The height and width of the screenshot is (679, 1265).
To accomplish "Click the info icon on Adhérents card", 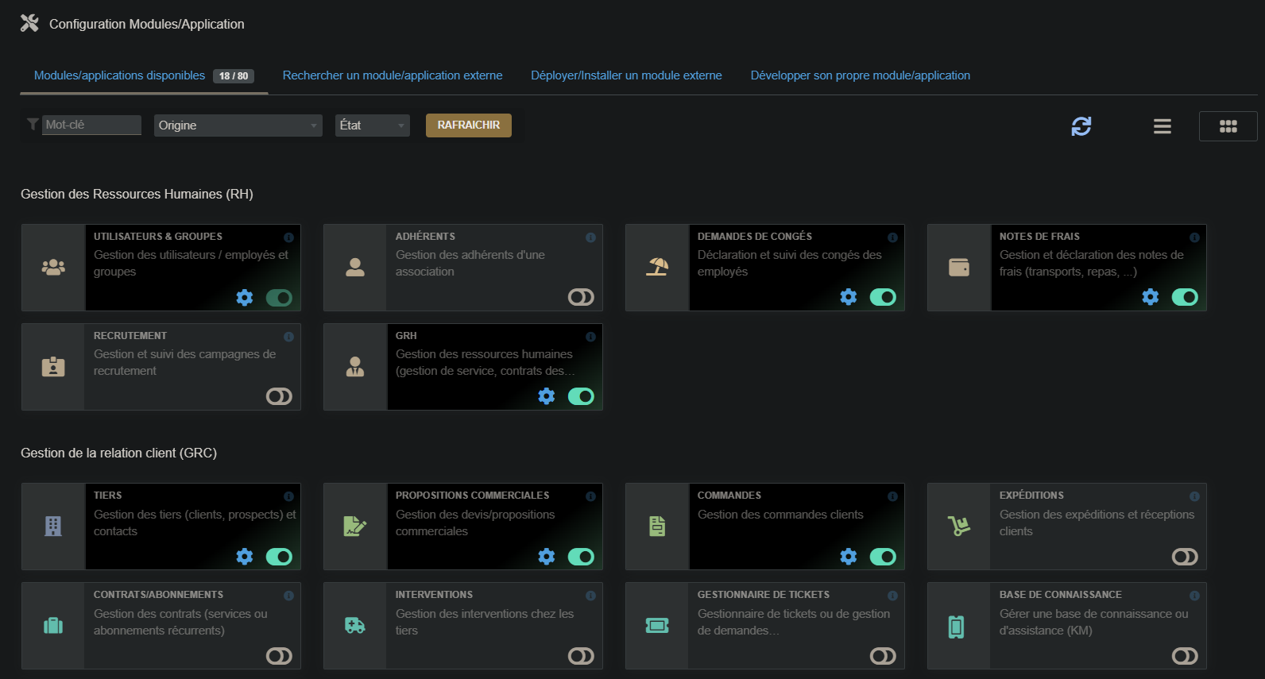I will coord(590,237).
